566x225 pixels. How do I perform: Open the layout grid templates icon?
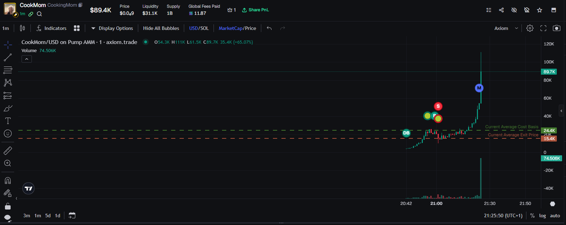coord(77,28)
